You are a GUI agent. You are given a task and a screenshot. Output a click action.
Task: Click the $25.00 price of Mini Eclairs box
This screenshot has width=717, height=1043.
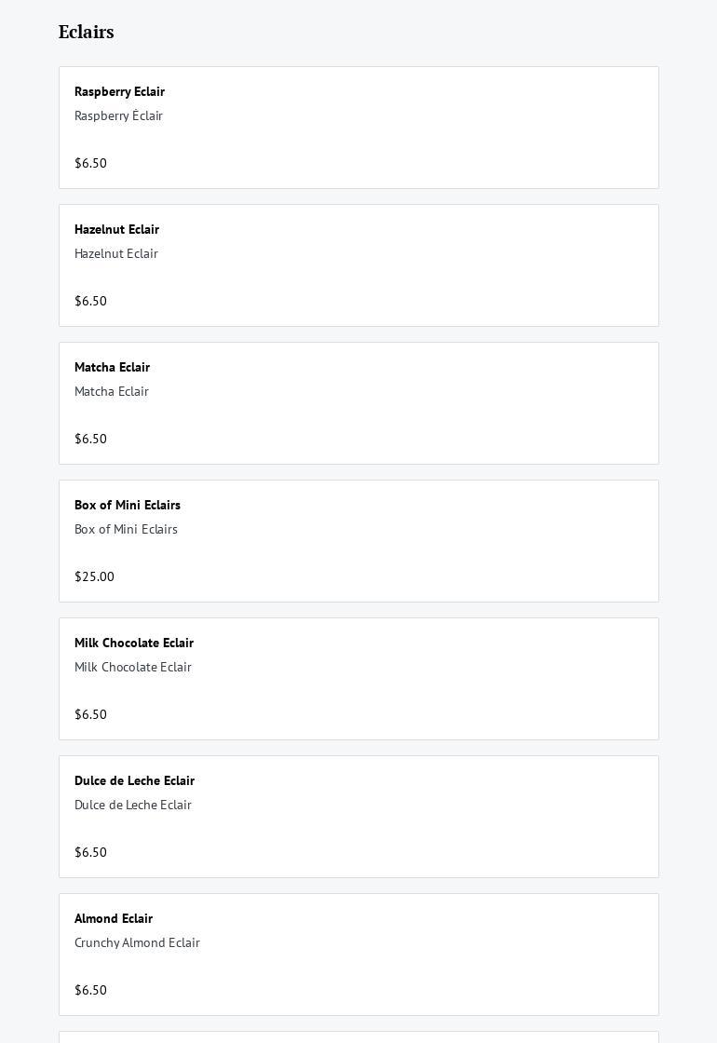click(x=94, y=576)
